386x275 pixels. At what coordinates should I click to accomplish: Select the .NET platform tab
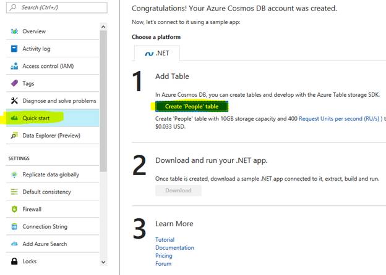[157, 54]
